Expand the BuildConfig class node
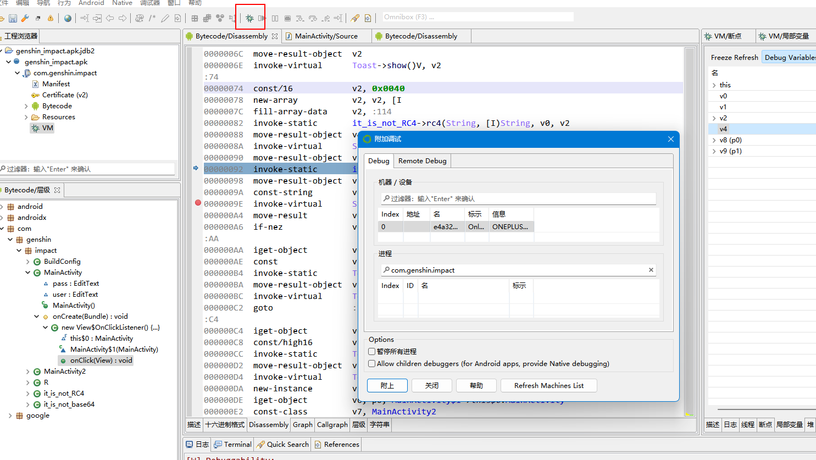Viewport: 816px width, 460px height. (28, 262)
